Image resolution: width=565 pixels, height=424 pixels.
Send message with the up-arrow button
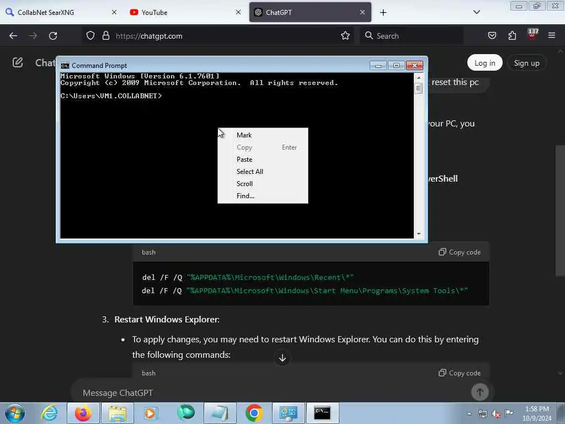pos(479,392)
